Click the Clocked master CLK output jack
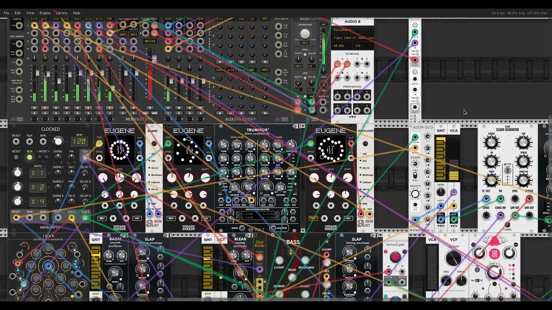Image resolution: width=552 pixels, height=310 pixels. (85, 158)
